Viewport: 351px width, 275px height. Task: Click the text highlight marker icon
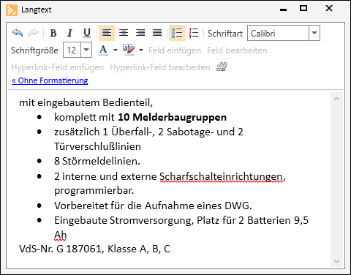pos(129,50)
